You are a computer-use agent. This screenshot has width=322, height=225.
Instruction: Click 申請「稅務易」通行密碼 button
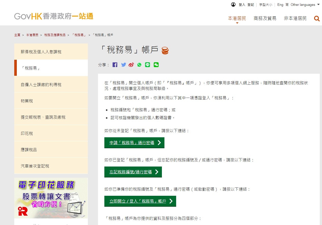134,143
